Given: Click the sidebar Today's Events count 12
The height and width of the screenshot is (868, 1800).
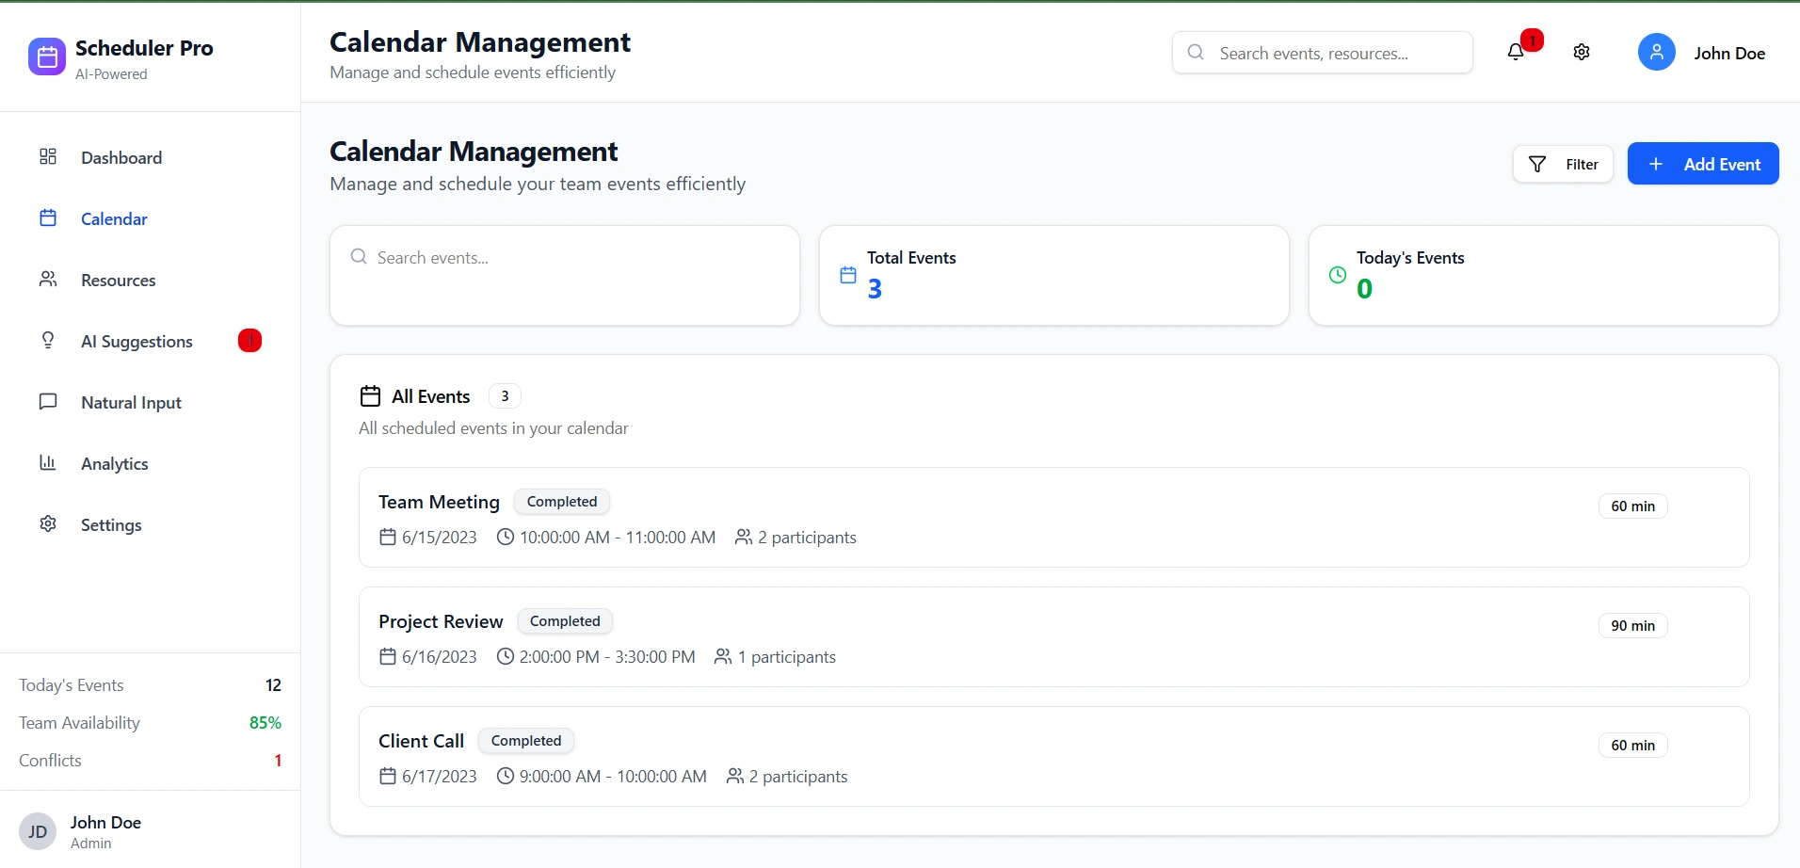Looking at the screenshot, I should click(273, 685).
